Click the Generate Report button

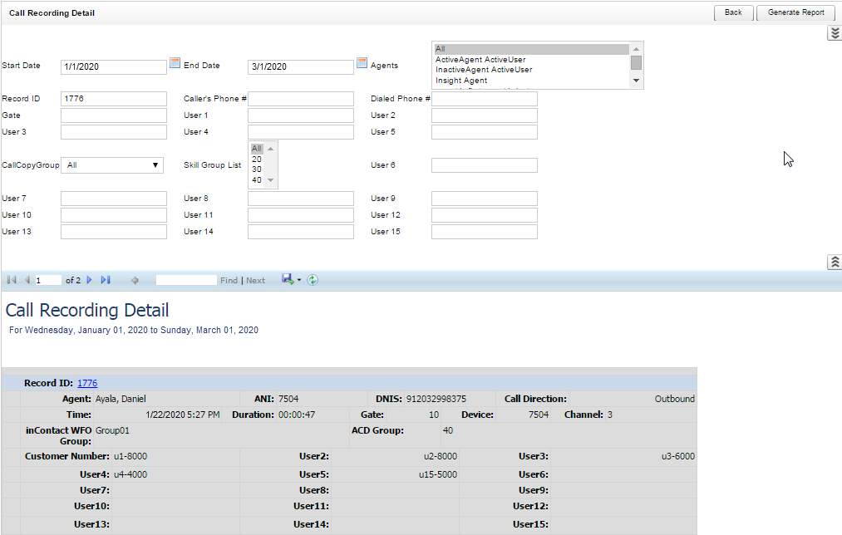[x=795, y=12]
